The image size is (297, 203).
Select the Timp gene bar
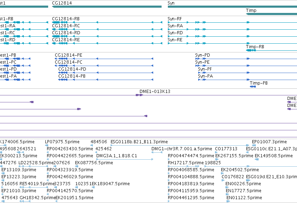coord(272,14)
